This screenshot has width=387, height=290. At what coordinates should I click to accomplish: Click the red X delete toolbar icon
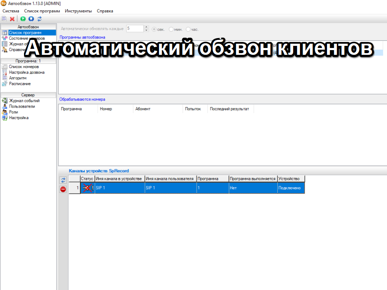pos(12,19)
